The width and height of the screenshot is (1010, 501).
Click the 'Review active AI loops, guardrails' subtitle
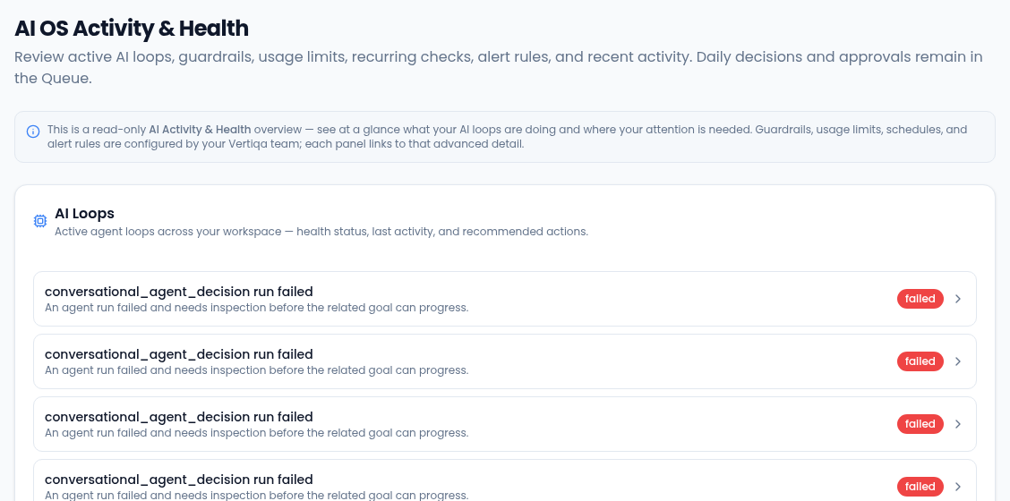point(499,68)
